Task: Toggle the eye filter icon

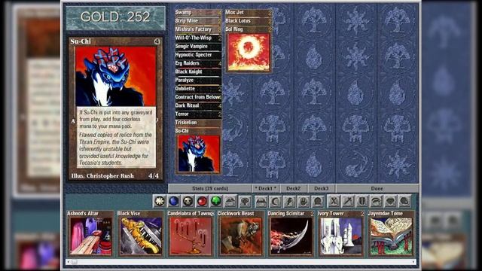Action: (x=376, y=202)
